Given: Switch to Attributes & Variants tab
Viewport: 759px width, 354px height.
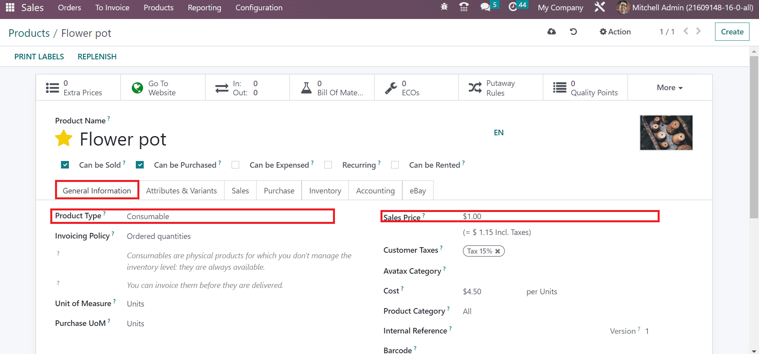Looking at the screenshot, I should pos(181,191).
